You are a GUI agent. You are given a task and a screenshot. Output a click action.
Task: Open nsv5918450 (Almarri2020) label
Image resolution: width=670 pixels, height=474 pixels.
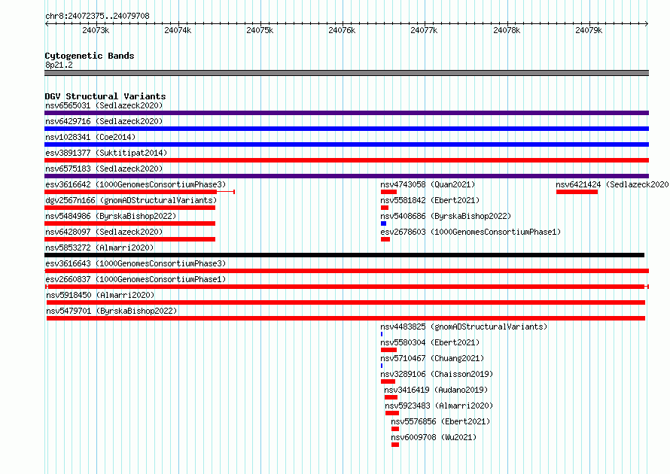(100, 295)
